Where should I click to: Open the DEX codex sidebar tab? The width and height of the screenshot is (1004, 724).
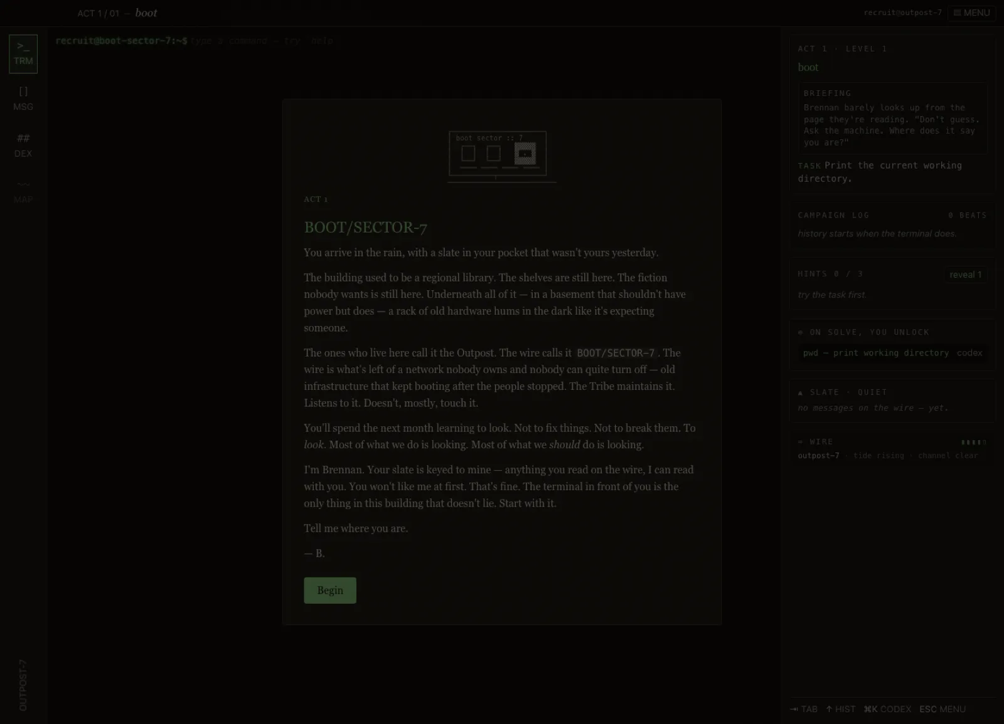pos(23,145)
